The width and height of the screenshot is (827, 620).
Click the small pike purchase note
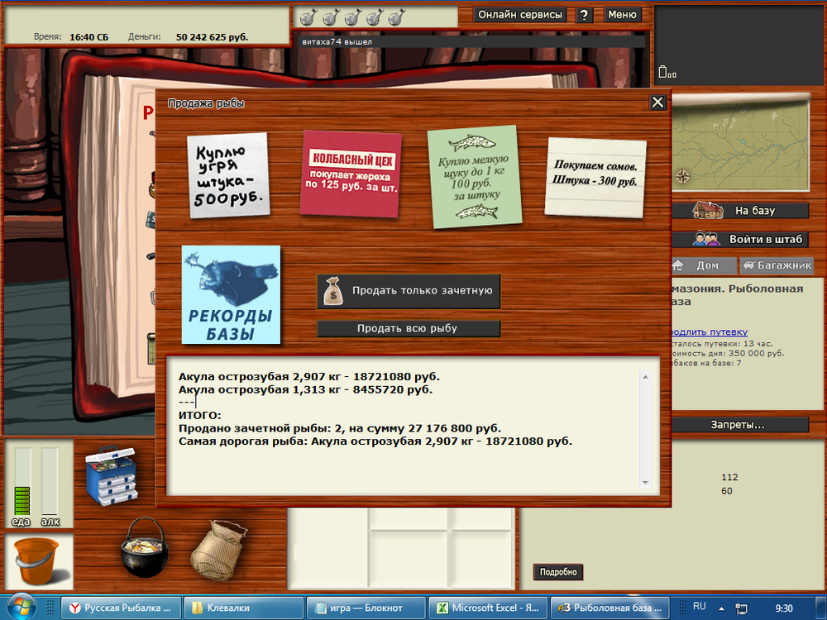(474, 177)
